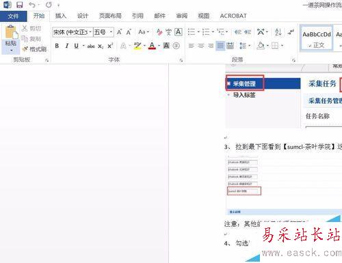Open the ACROBAT tab
This screenshot has width=342, height=263.
point(233,16)
